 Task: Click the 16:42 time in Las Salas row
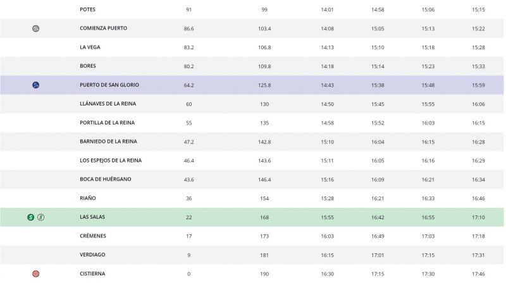[378, 217]
